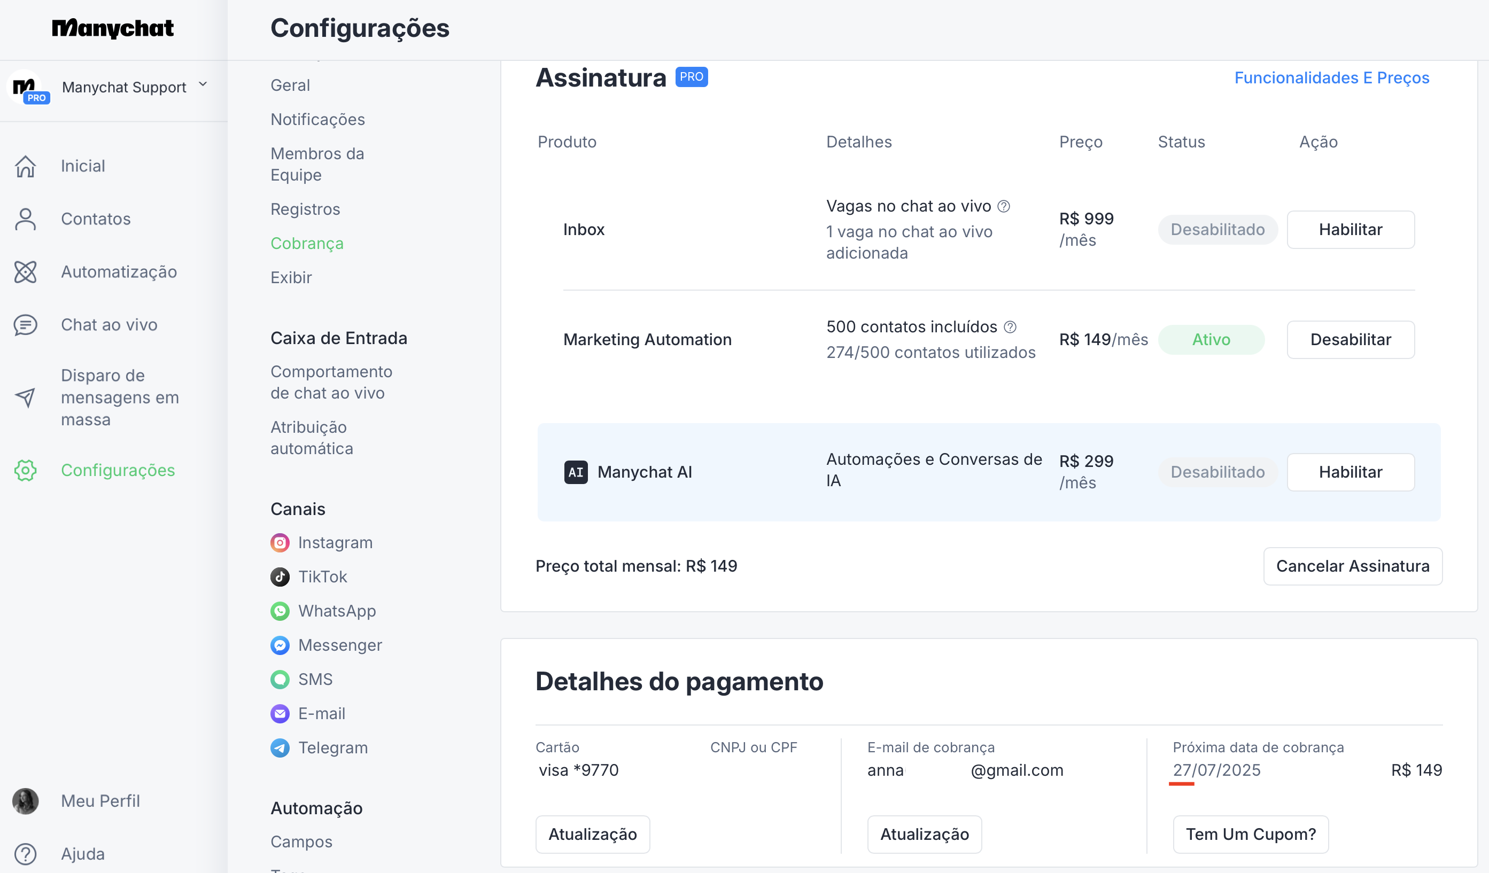Enable the Inbox product

(x=1350, y=229)
